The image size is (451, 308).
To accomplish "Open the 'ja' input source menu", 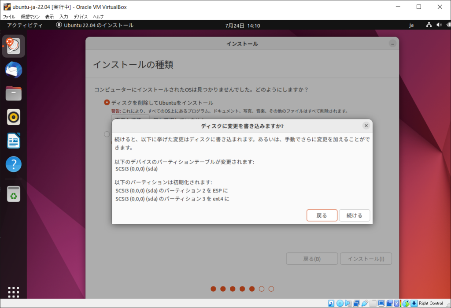I will (x=411, y=25).
